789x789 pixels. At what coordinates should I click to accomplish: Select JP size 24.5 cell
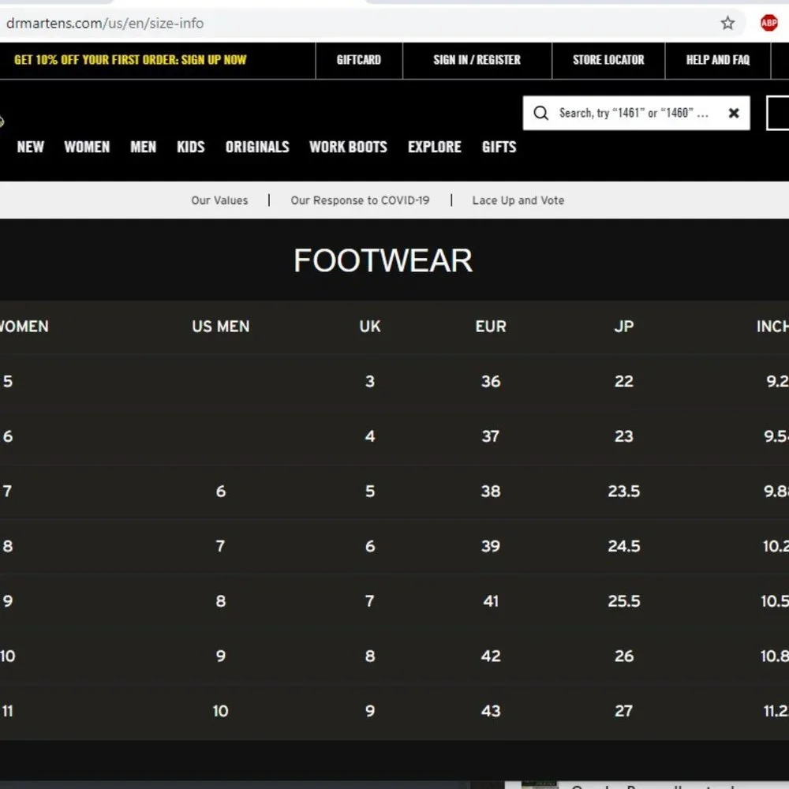(x=624, y=546)
